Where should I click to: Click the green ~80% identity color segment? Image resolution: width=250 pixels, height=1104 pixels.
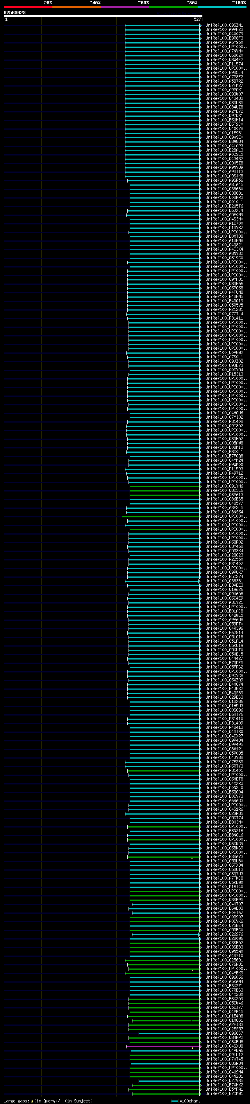pos(173,7)
